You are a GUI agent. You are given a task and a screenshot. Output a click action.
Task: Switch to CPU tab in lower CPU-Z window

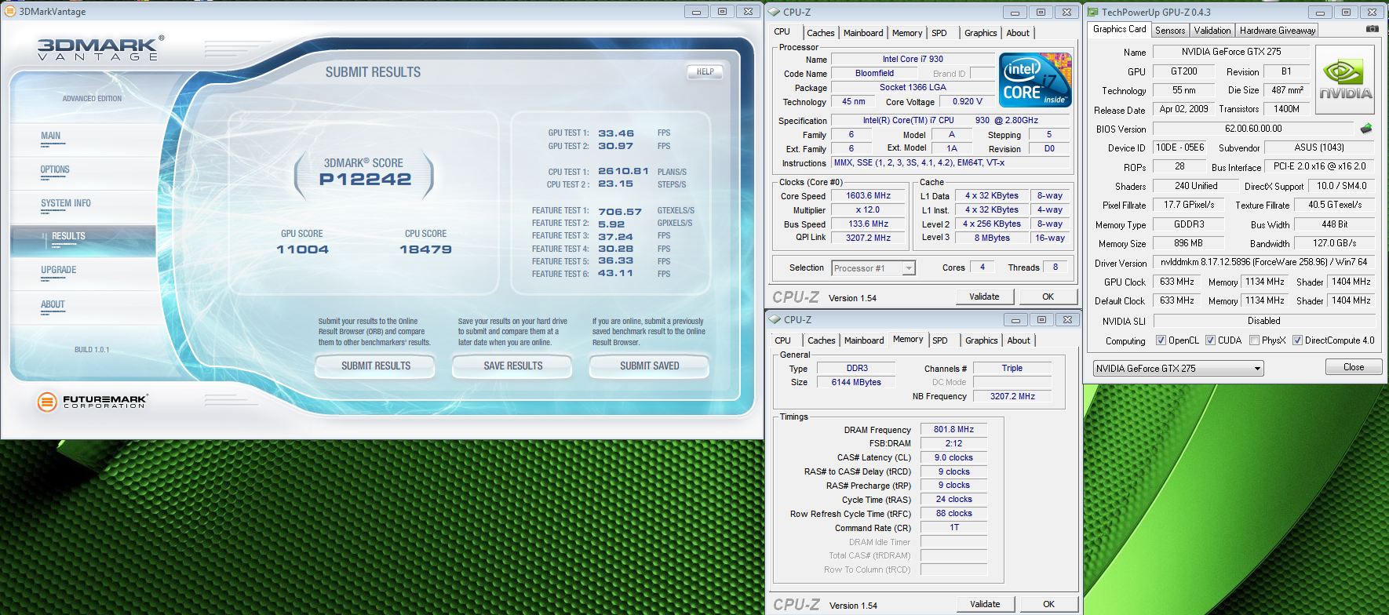point(783,340)
